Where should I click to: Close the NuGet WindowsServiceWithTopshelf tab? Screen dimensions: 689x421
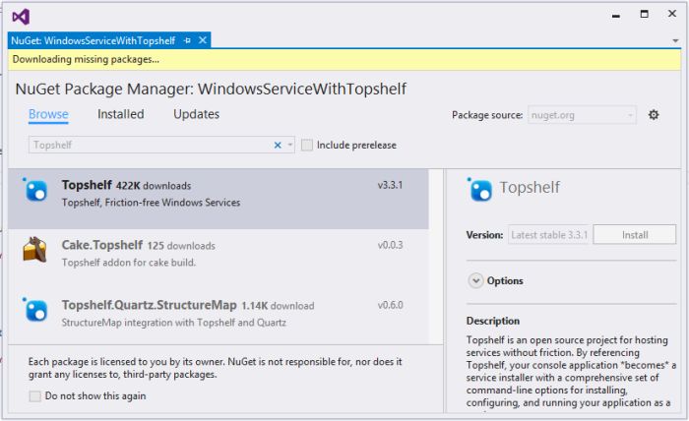(203, 40)
